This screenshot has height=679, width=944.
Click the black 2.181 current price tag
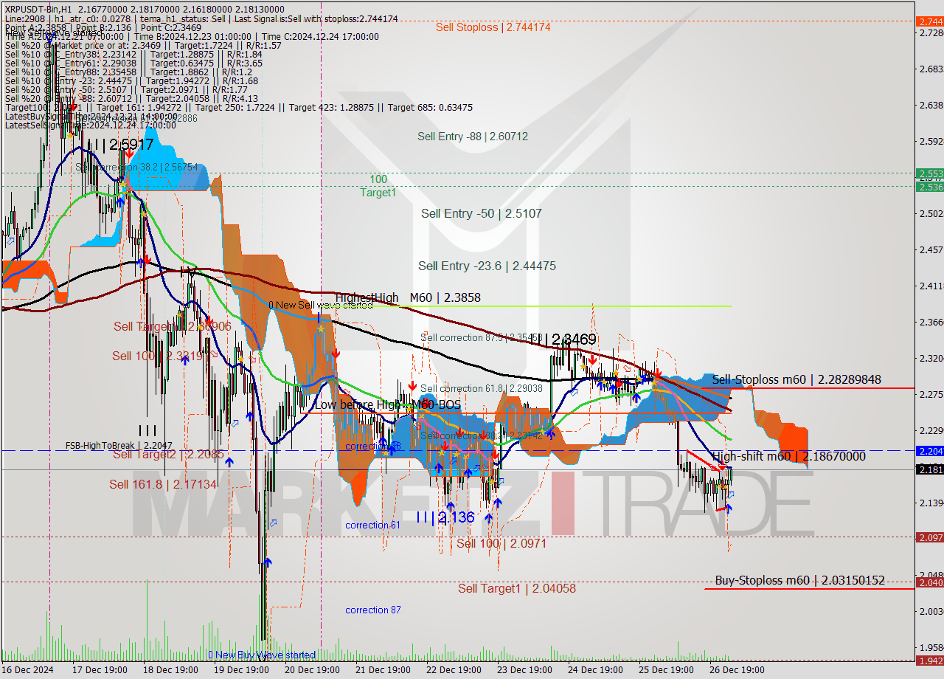pyautogui.click(x=929, y=469)
